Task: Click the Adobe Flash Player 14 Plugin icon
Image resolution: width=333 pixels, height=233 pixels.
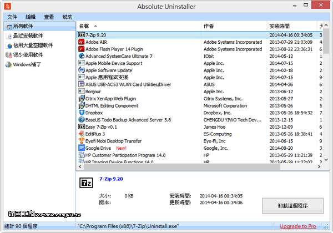Action: [x=82, y=49]
